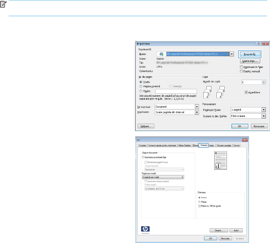Click the Despre... button
Viewport: 270px width, 243px height.
pos(219,230)
